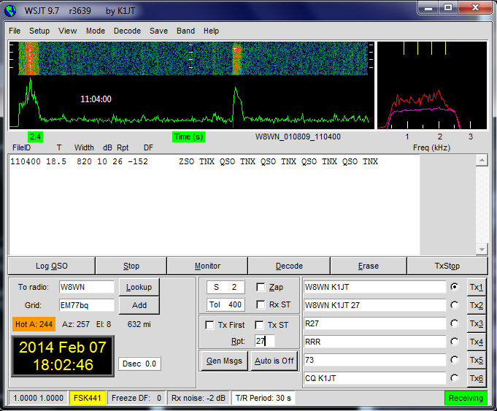Select the R27 message radio button
497x411 pixels.
coord(455,323)
